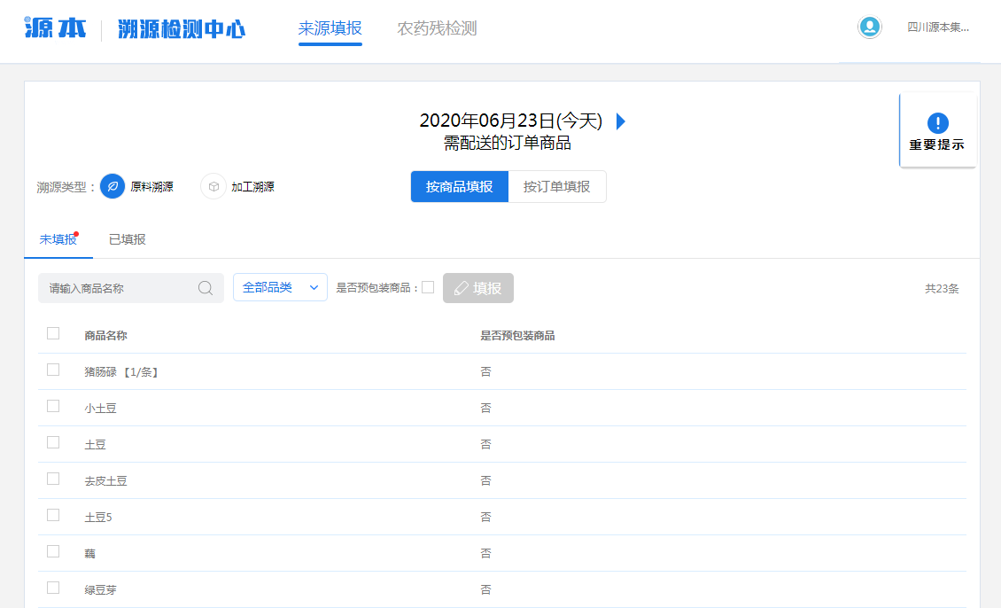Click the blue arrow next to the date

(x=620, y=121)
